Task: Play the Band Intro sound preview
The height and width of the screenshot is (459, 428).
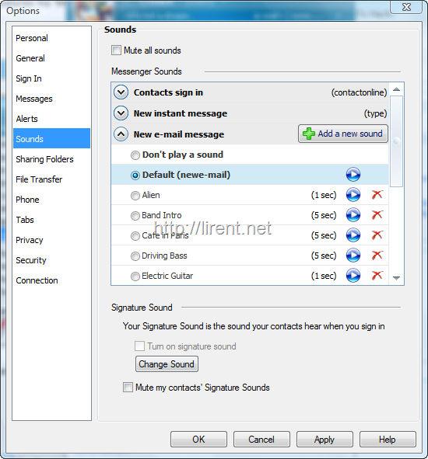Action: (353, 215)
